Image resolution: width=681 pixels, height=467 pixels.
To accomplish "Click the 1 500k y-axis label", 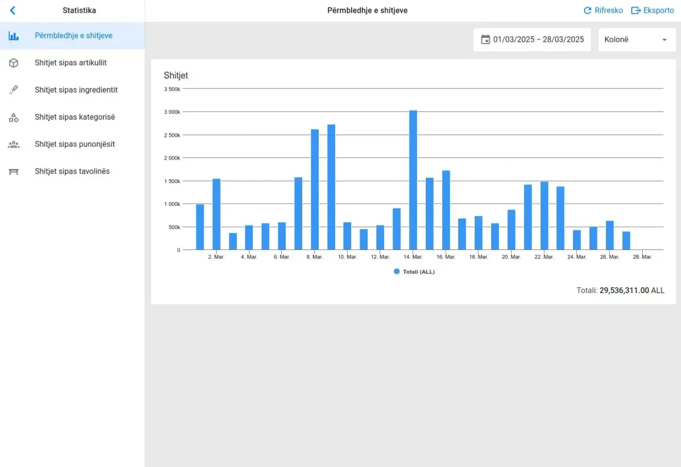I will point(172,181).
